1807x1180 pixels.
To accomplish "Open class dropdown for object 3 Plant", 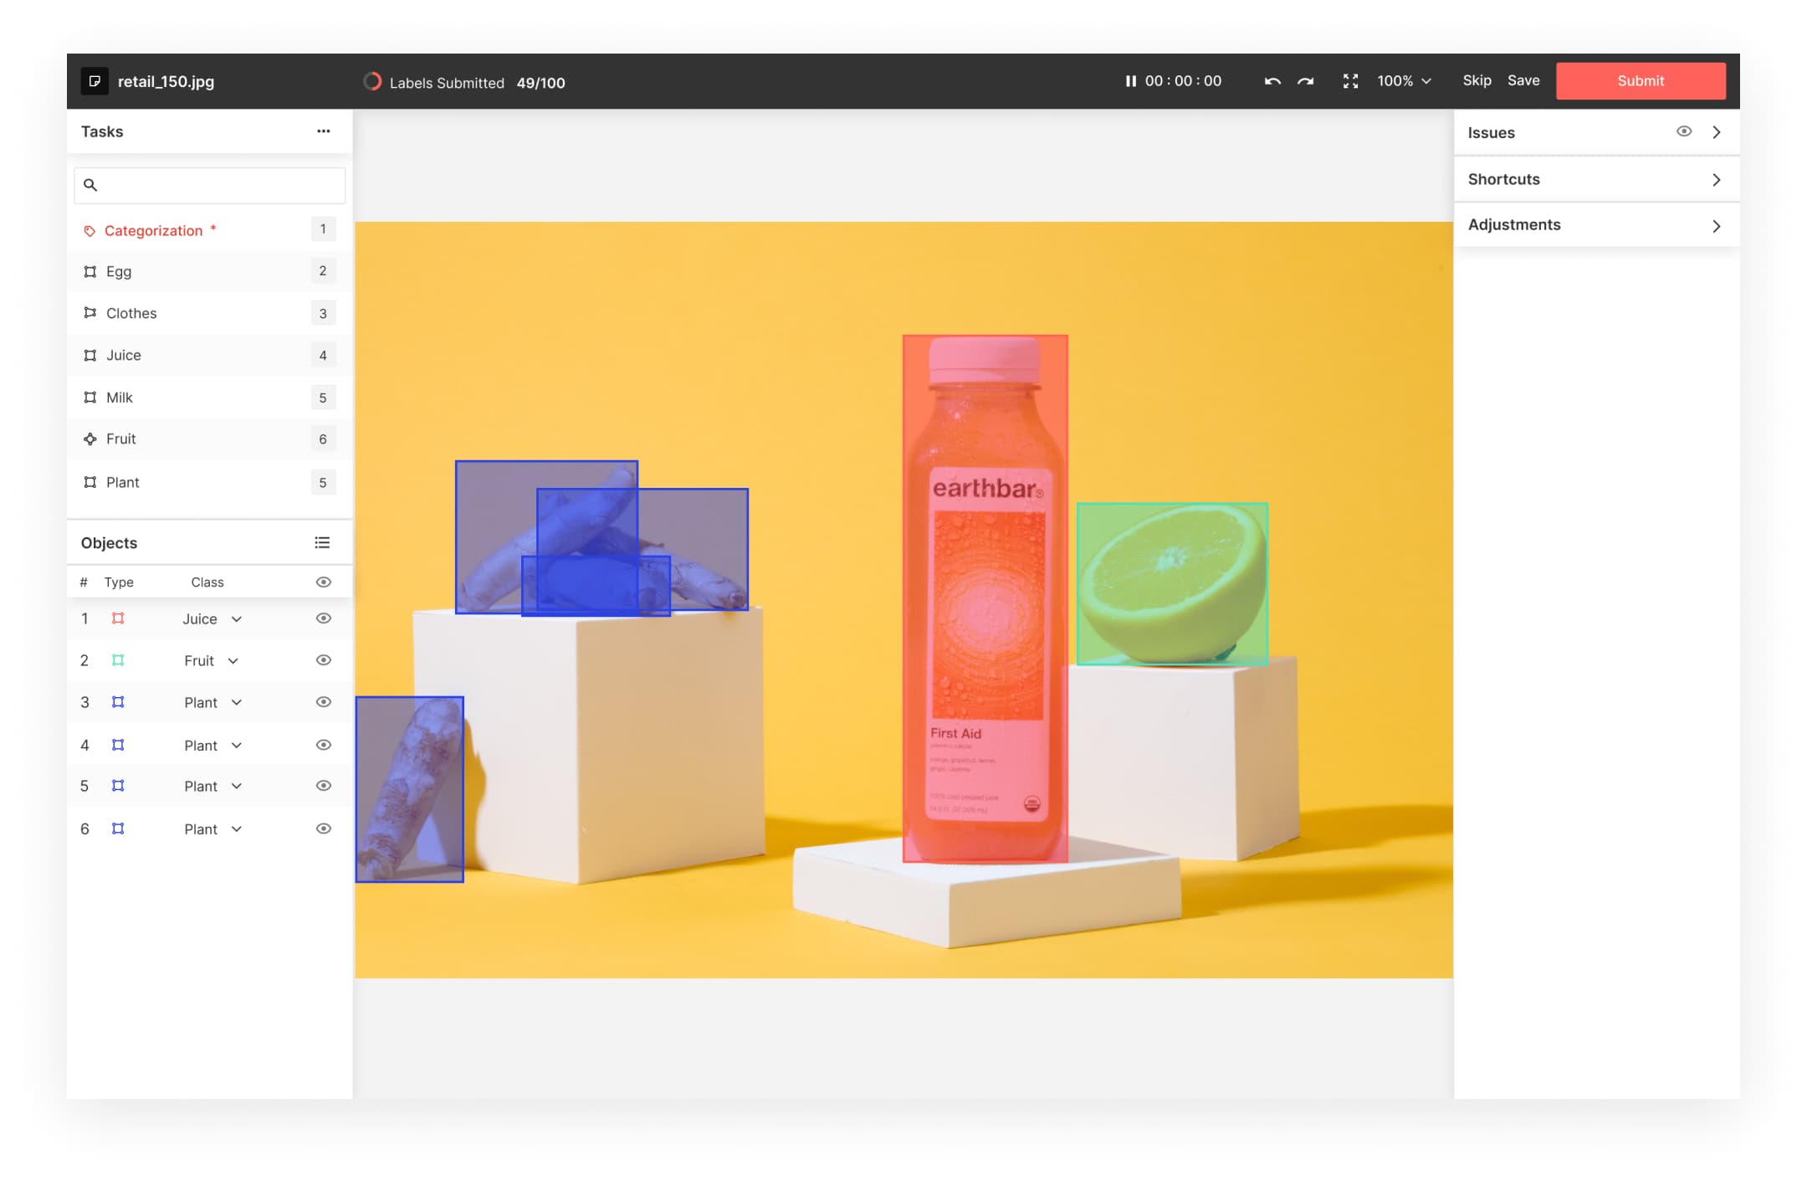I will 237,703.
